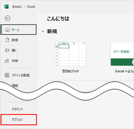Viewport: 134px width, 129px height.
Task: Open the 情報 page
Action: tap(15, 85)
